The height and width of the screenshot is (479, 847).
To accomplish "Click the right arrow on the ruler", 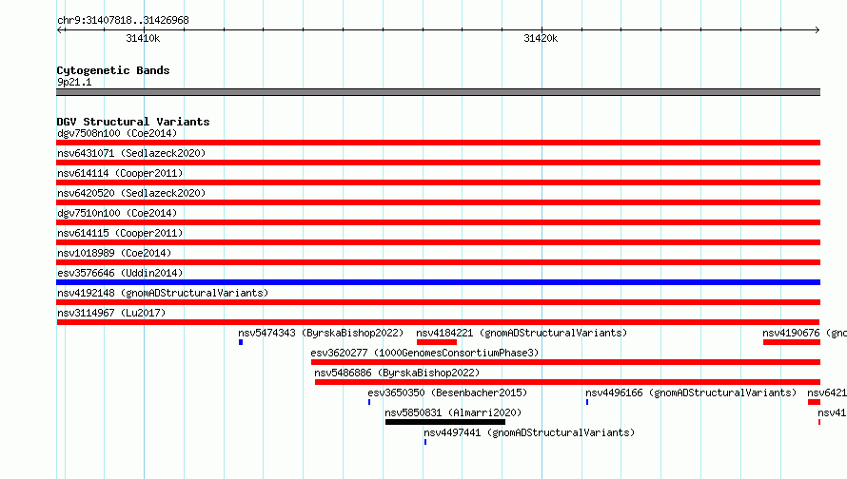I will click(x=817, y=29).
